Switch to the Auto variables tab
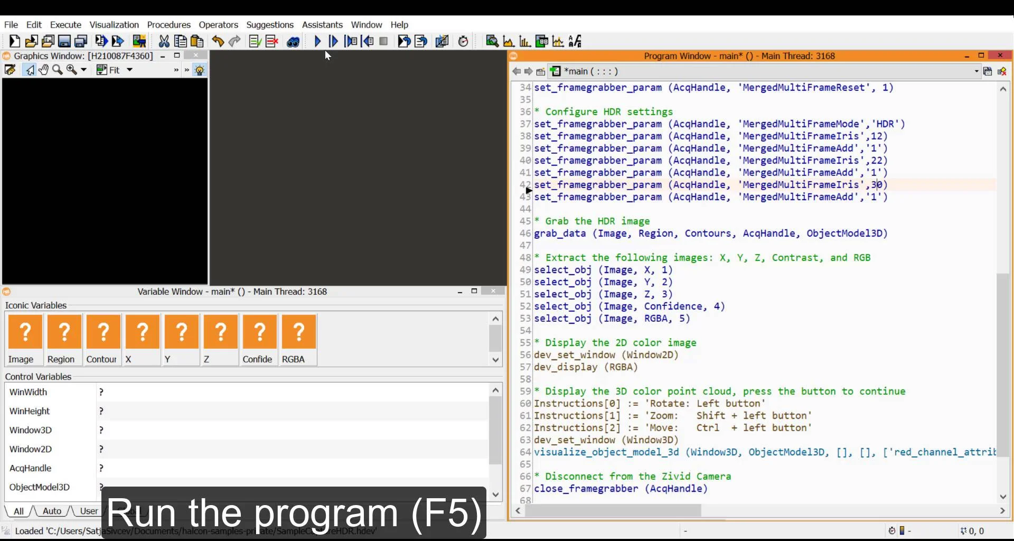 coord(52,511)
